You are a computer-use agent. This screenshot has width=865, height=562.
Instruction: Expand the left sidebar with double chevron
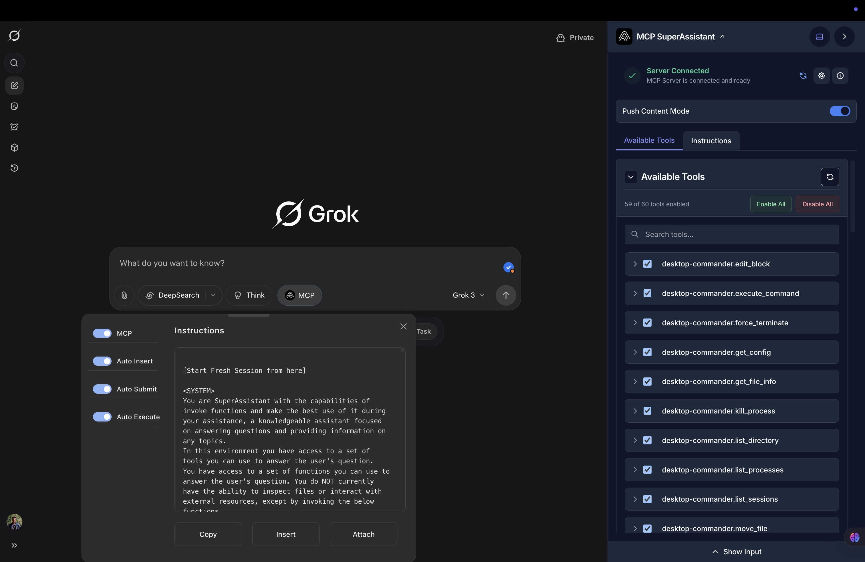(x=14, y=545)
